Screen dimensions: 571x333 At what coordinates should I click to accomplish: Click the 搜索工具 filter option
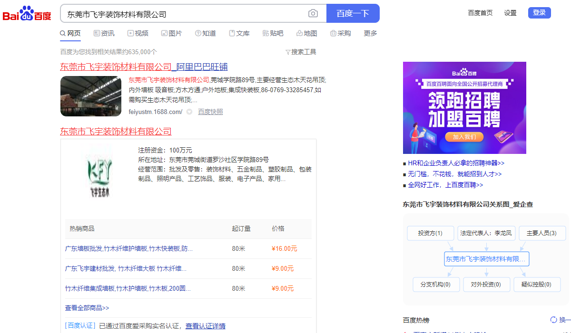301,52
